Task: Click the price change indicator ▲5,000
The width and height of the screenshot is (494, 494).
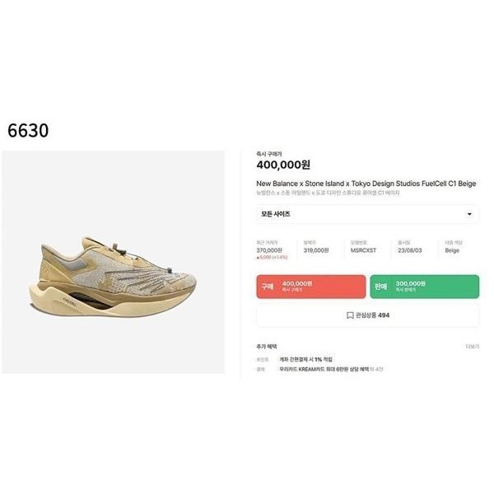Action: click(x=272, y=258)
